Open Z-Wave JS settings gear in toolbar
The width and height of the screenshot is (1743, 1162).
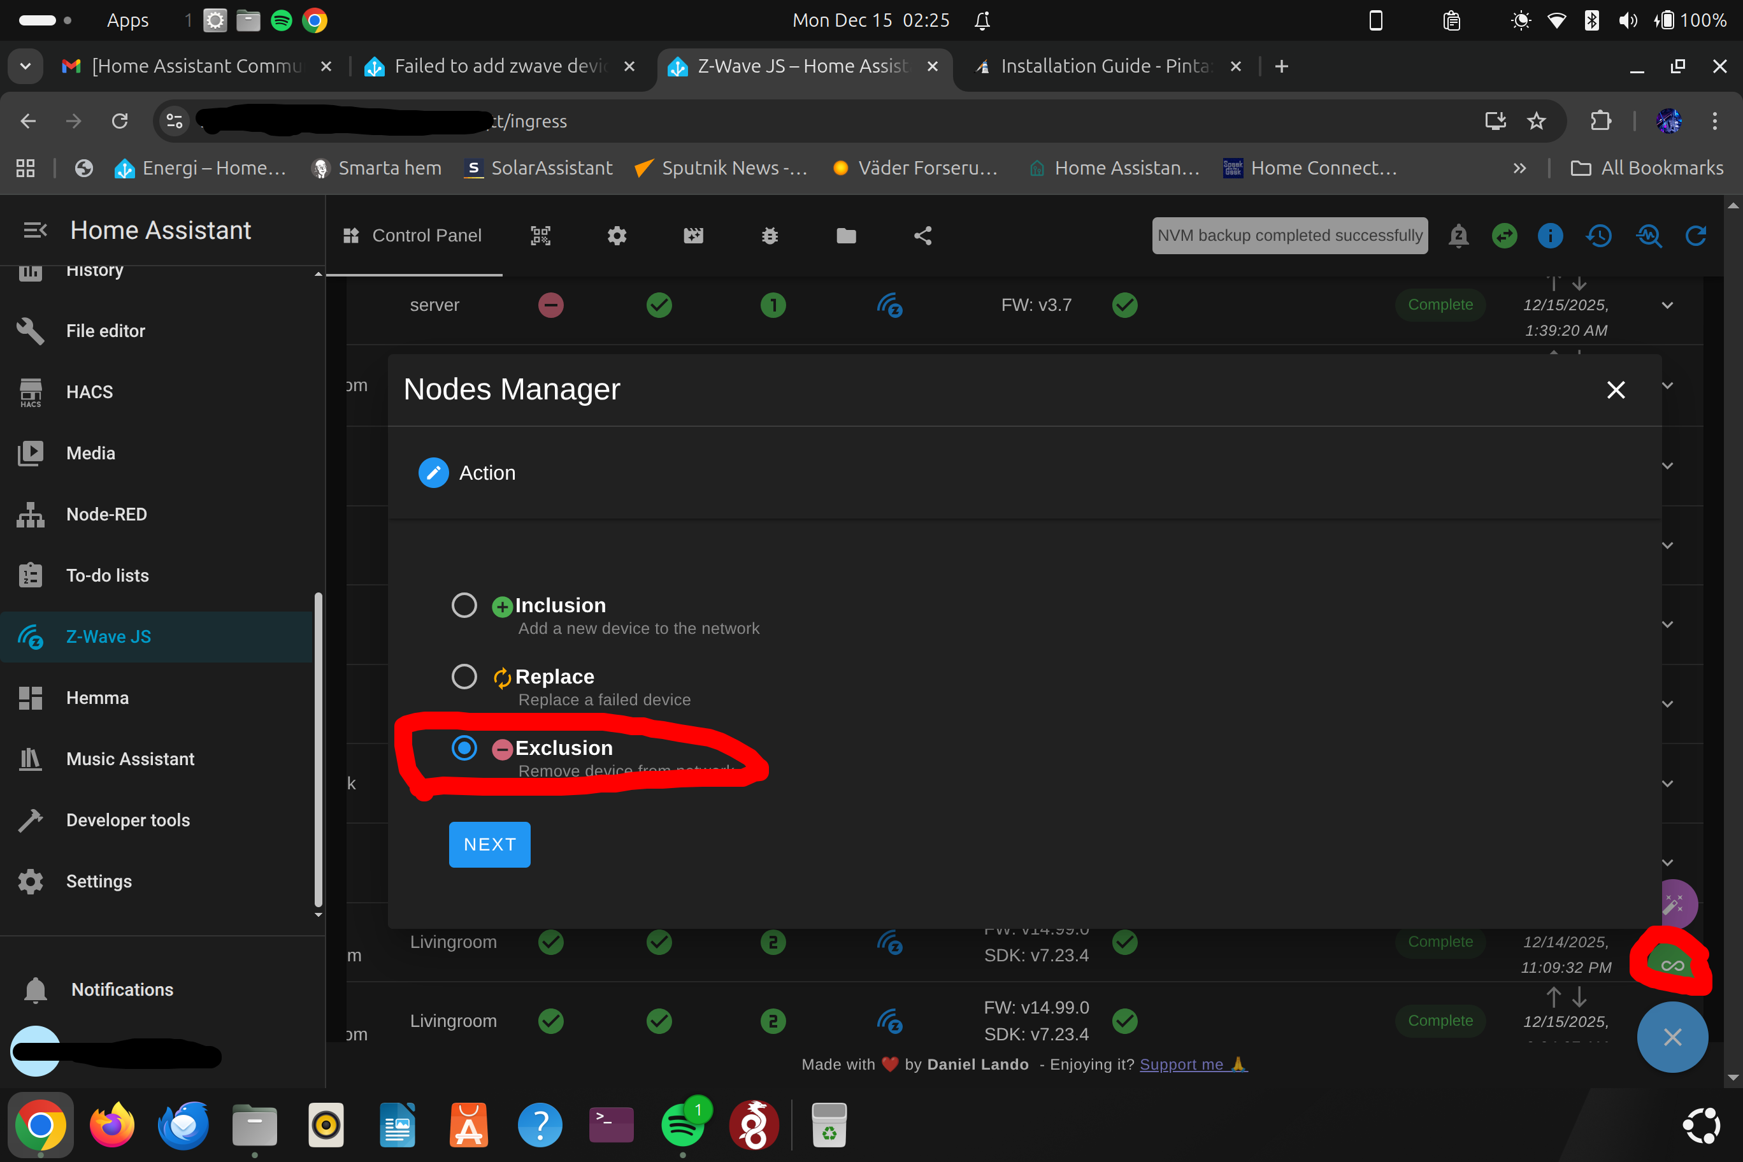click(617, 236)
